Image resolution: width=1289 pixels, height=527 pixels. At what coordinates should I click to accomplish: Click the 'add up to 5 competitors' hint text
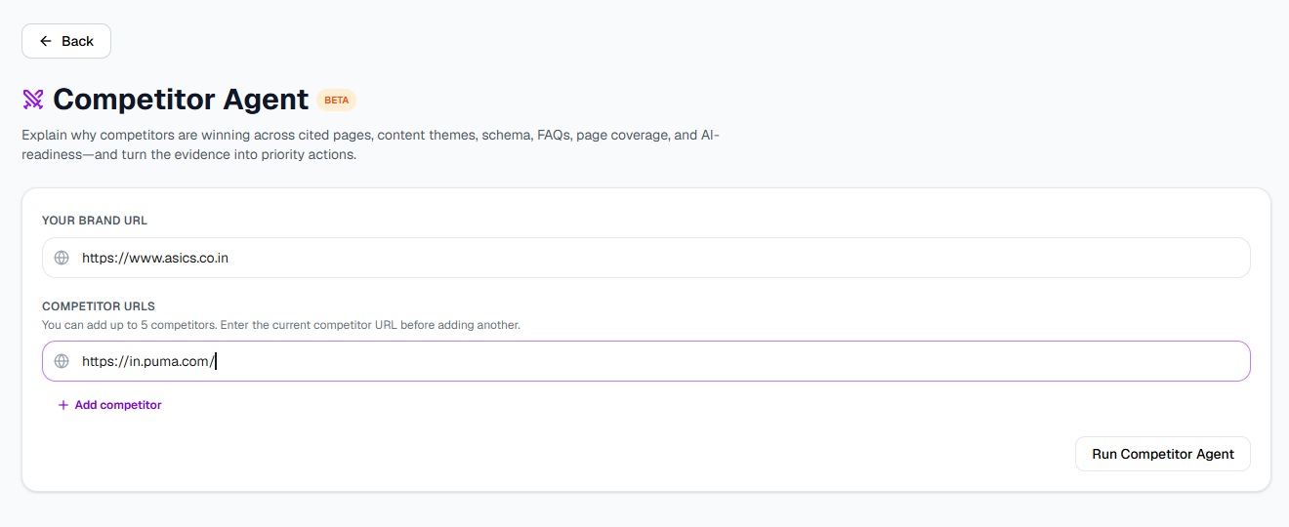281,325
